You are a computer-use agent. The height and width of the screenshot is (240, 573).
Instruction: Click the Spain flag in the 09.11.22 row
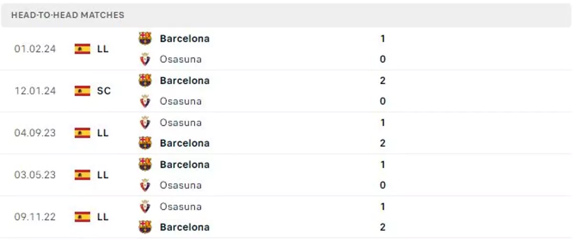pyautogui.click(x=83, y=217)
